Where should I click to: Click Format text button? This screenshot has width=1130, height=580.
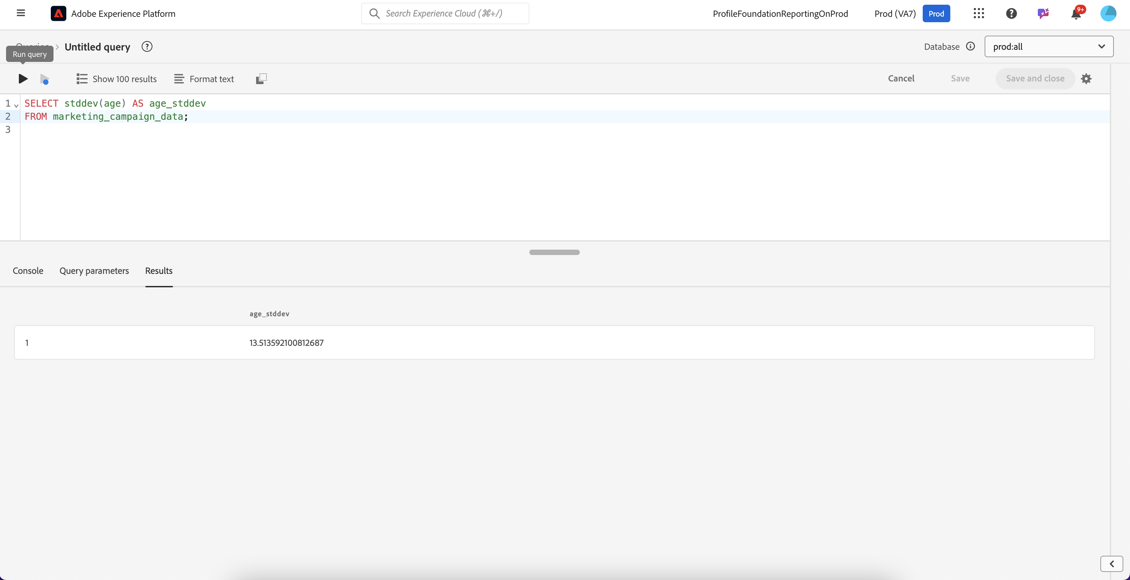point(204,79)
